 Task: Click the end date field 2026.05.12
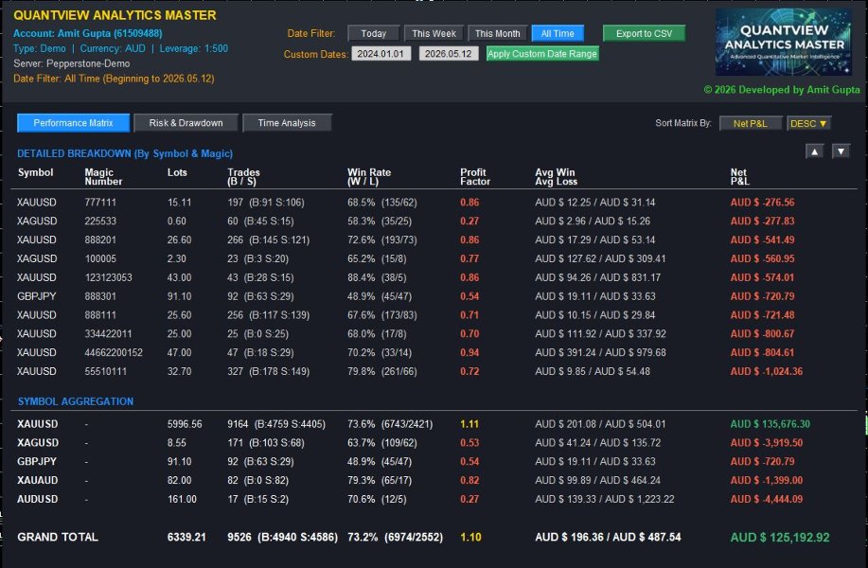[x=449, y=54]
